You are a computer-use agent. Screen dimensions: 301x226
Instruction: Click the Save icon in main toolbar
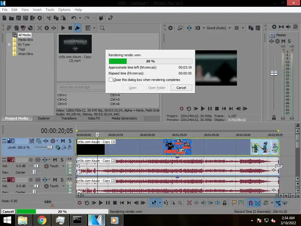pos(19,18)
